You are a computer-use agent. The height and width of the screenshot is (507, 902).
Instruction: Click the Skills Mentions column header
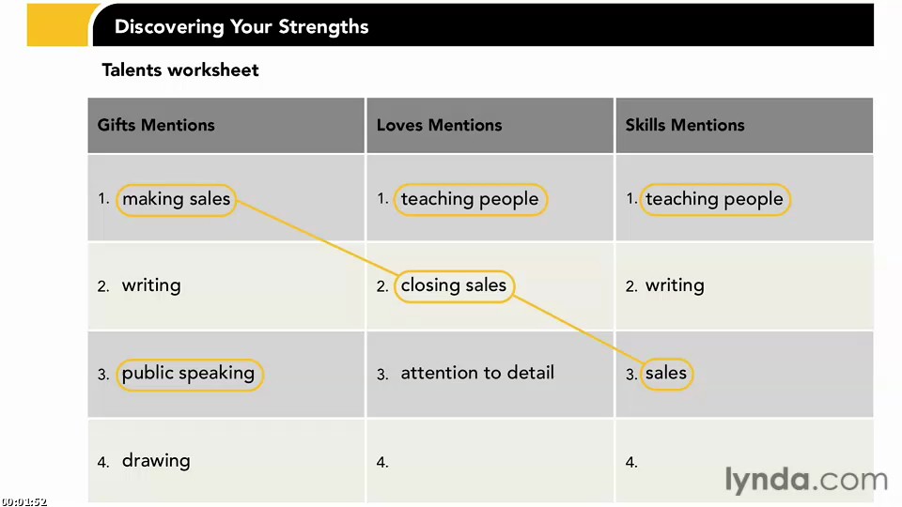pyautogui.click(x=744, y=125)
